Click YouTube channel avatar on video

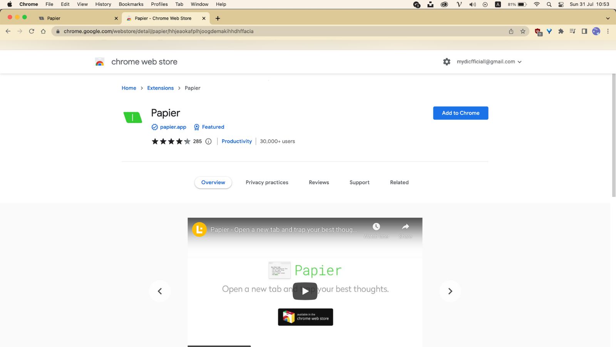tap(199, 230)
